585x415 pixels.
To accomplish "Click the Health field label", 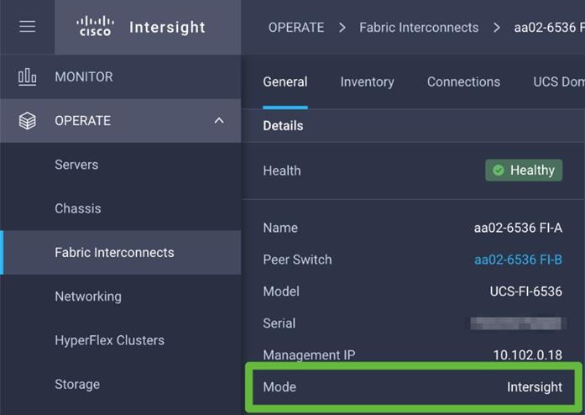I will (282, 171).
